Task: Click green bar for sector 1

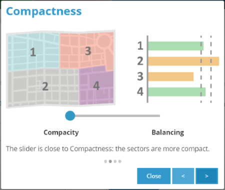Action: pyautogui.click(x=176, y=46)
